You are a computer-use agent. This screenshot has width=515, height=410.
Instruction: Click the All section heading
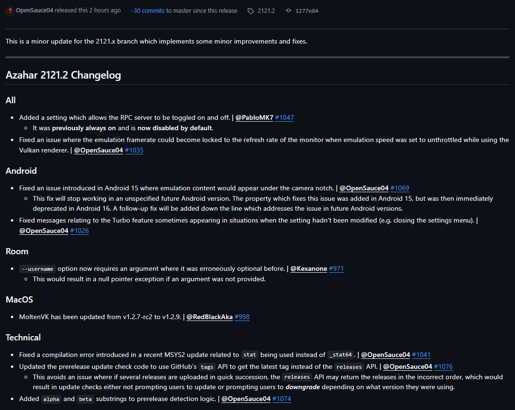[x=10, y=100]
